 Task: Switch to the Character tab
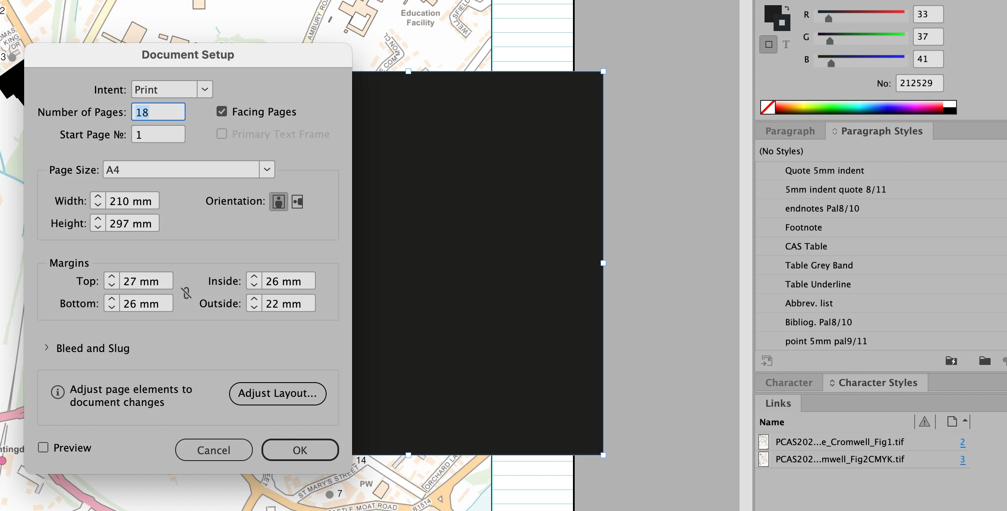tap(788, 383)
